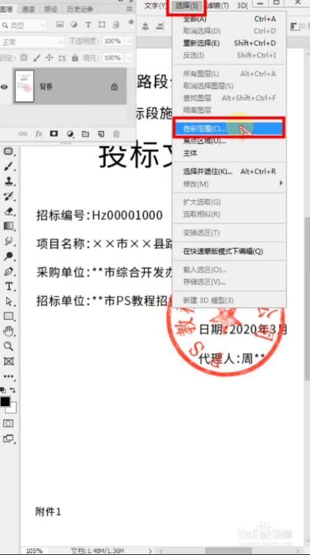This screenshot has width=310, height=555.
Task: Toggle the layer filtering on/off switch
Action: coord(131,24)
